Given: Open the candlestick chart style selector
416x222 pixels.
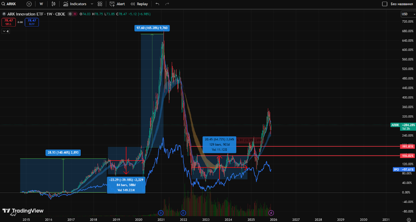Looking at the screenshot, I should point(53,4).
